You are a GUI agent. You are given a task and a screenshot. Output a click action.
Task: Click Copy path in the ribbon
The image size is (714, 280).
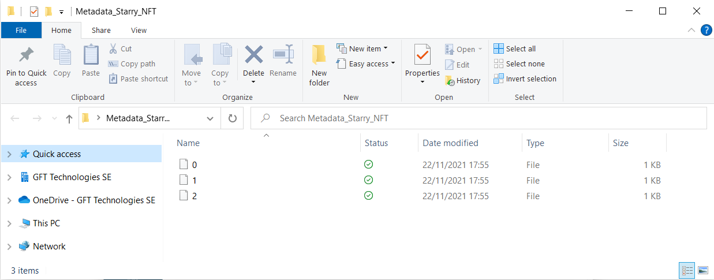pos(132,64)
